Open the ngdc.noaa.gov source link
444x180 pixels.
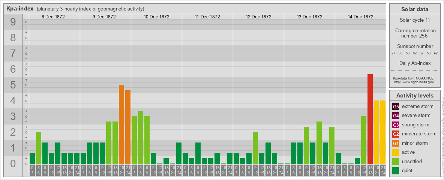415,82
